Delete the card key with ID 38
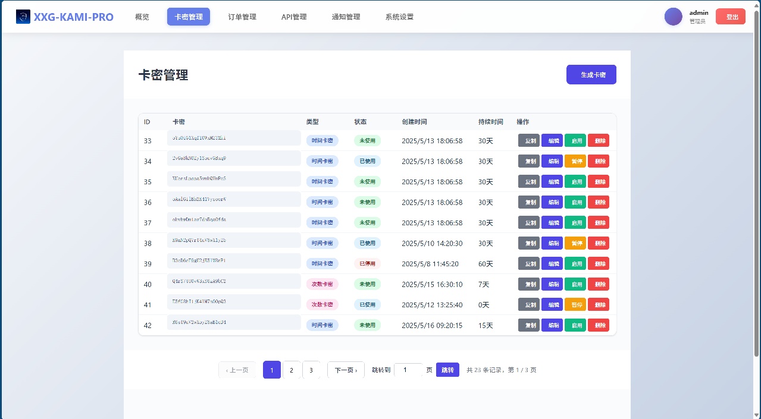Screen dimensions: 761x419 coord(598,243)
